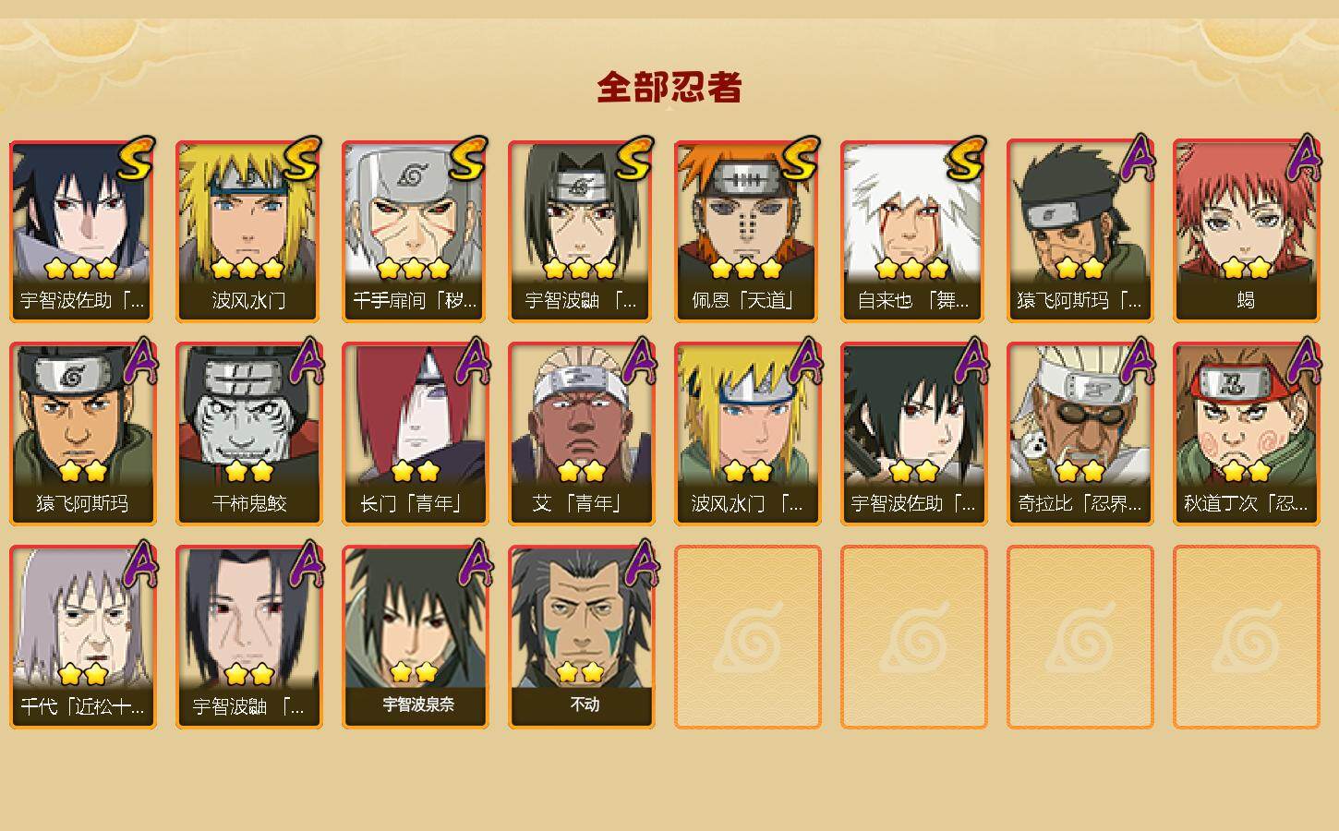Open the two-star 猿飞阿斯玛 card without a bracket title
The width and height of the screenshot is (1339, 831).
(x=82, y=433)
